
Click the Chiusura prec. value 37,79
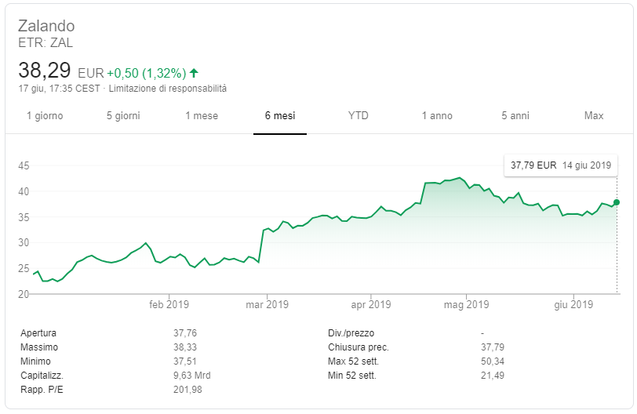pos(493,347)
